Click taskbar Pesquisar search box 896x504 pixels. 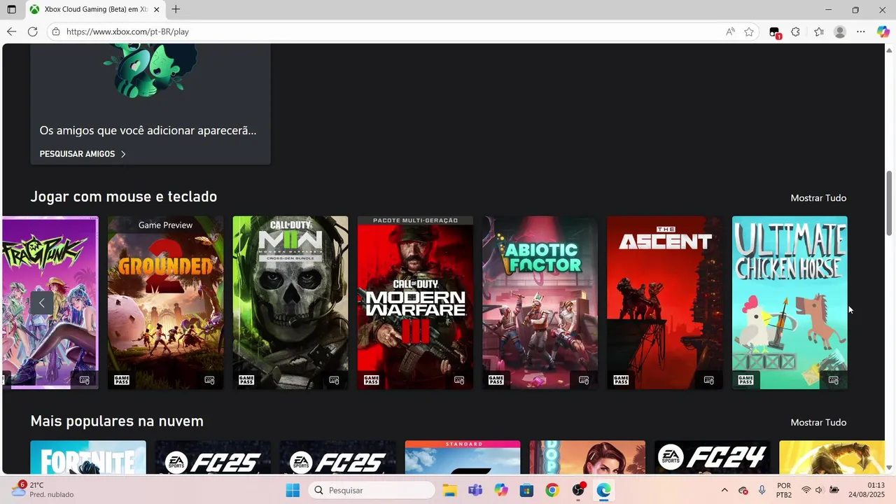pos(372,490)
